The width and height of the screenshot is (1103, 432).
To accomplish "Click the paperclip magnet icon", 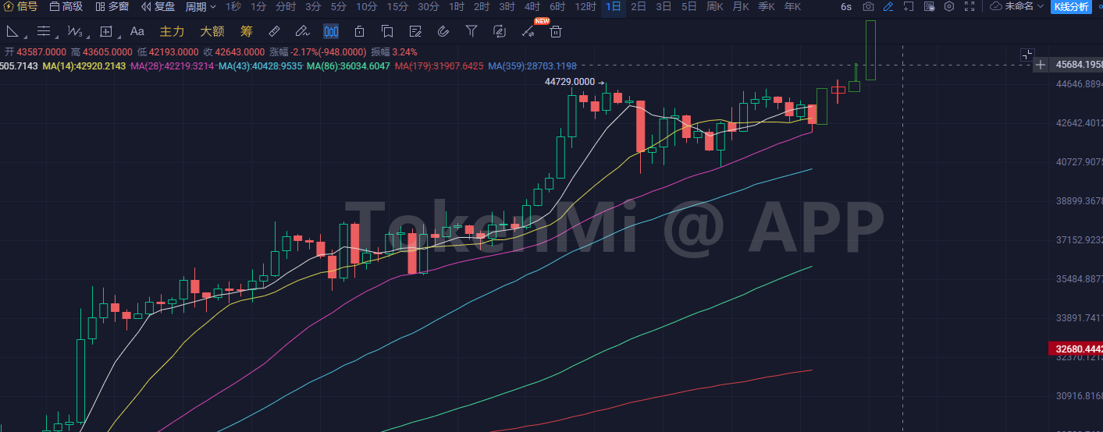I will point(443,32).
